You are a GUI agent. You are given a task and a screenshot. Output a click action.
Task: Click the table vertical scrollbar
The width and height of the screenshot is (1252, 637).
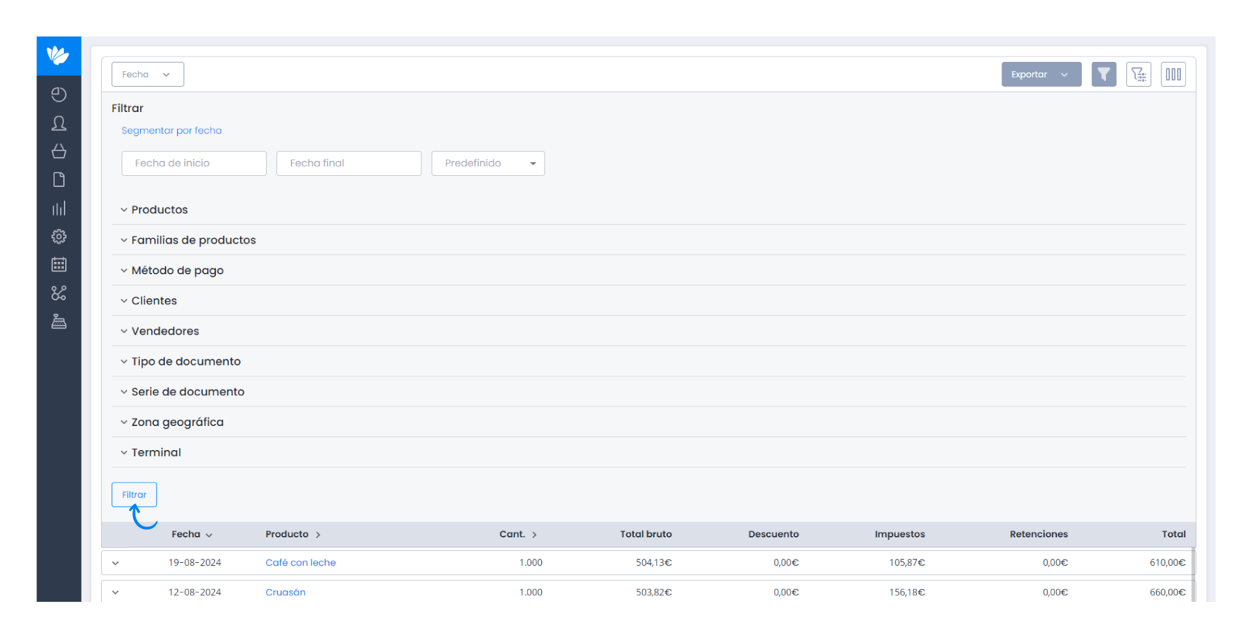point(1194,574)
